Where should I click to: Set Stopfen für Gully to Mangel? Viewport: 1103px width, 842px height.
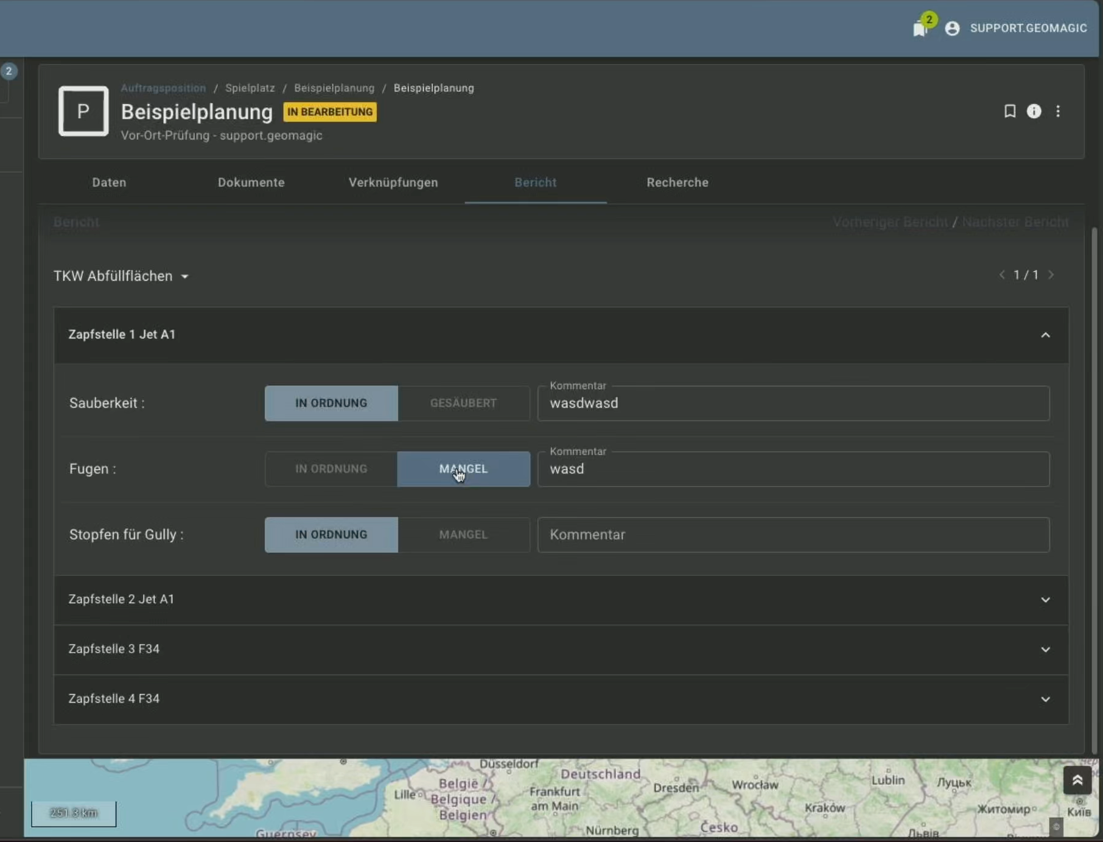[463, 535]
